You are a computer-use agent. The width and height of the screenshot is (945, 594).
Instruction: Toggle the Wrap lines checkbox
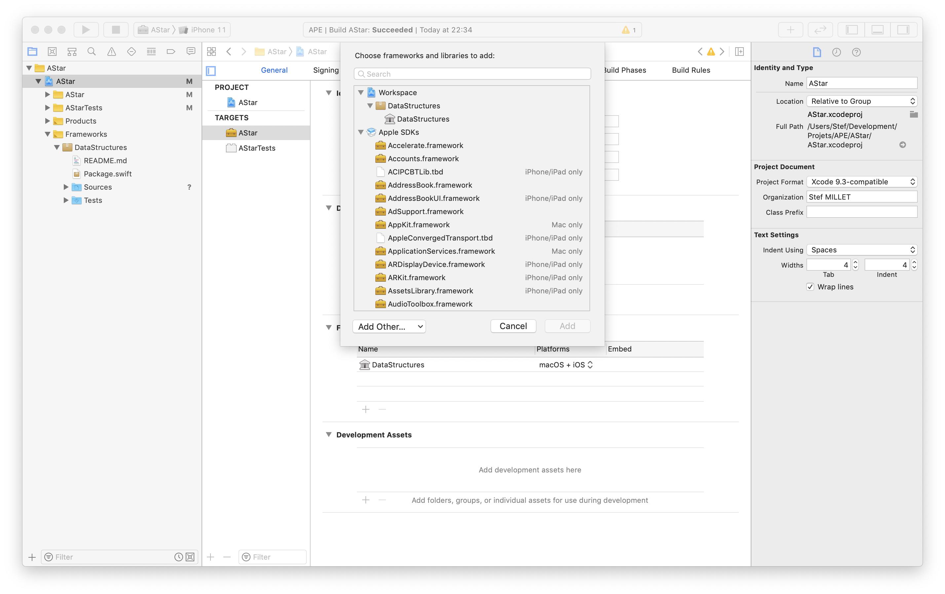click(x=810, y=287)
